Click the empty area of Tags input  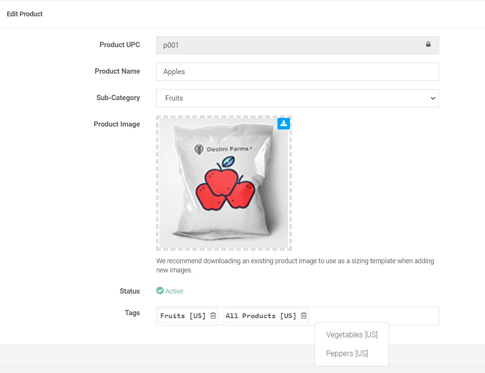pos(373,316)
